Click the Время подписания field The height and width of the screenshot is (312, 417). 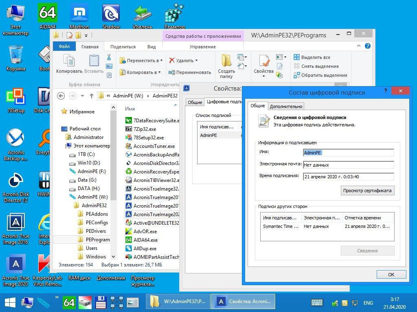tap(349, 177)
